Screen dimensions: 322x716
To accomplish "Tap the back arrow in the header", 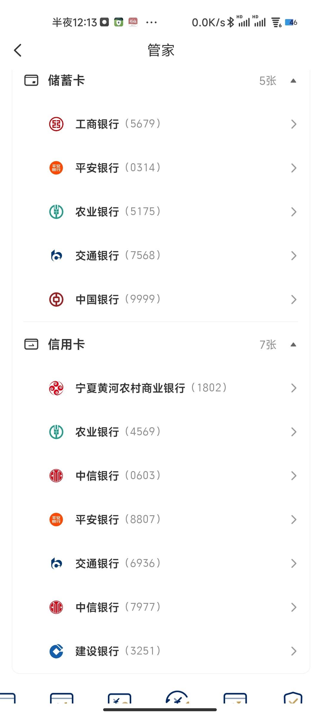I will (18, 50).
